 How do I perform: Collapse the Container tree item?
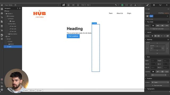[6, 16]
